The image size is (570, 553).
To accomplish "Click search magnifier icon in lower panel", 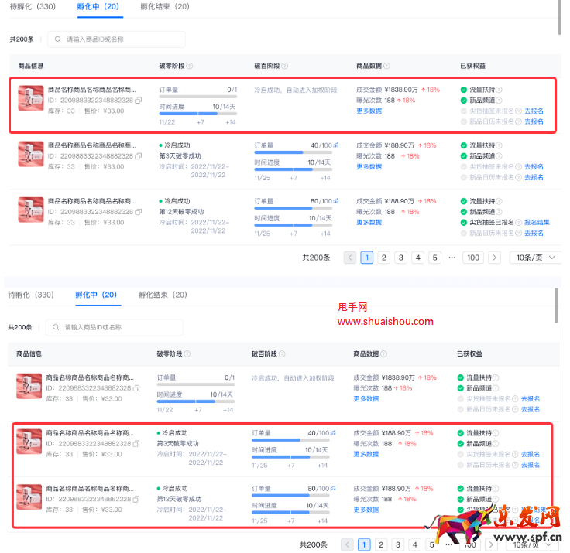I will [56, 327].
